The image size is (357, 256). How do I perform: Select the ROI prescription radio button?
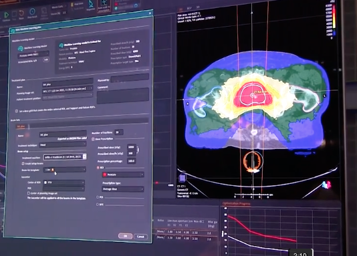pyautogui.click(x=98, y=168)
